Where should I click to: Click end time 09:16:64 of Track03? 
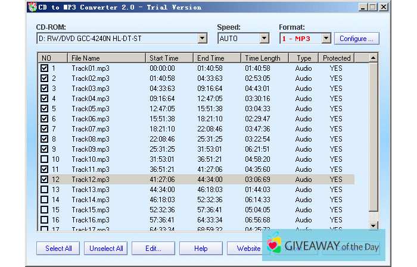tap(210, 89)
